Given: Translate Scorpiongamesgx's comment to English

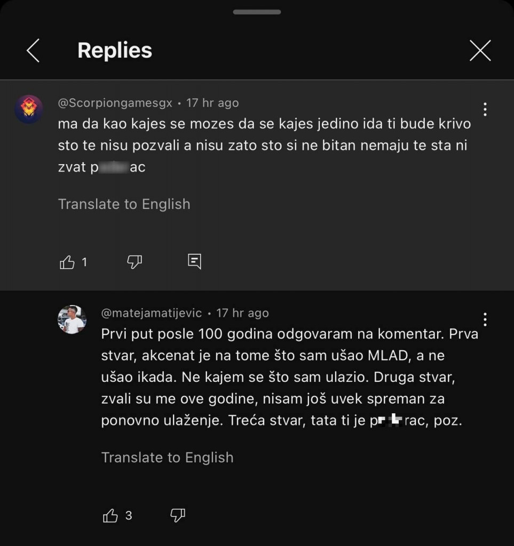Looking at the screenshot, I should pos(124,204).
